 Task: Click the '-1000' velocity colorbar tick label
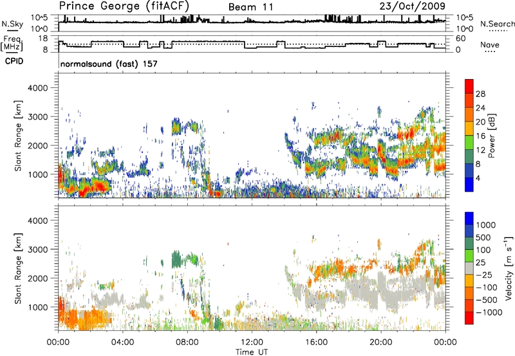click(489, 312)
